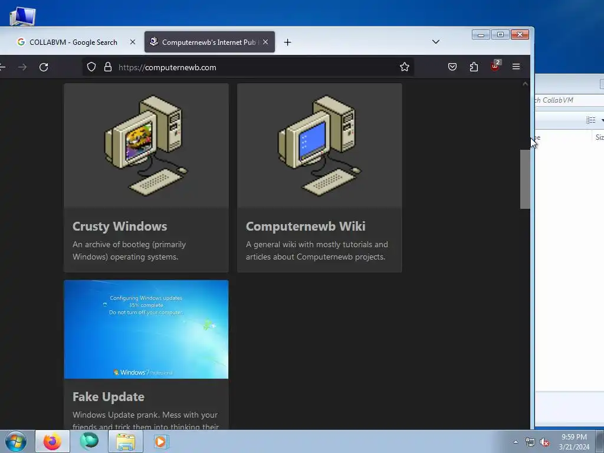Click the Crusty Windows heading link
This screenshot has width=604, height=453.
(120, 226)
